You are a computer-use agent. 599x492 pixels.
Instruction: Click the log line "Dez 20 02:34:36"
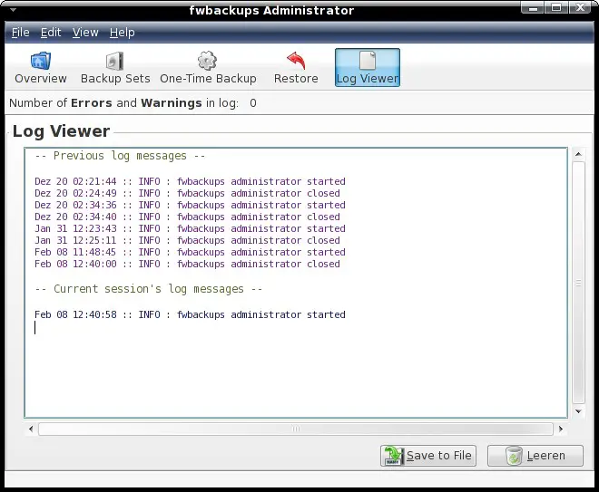point(190,205)
